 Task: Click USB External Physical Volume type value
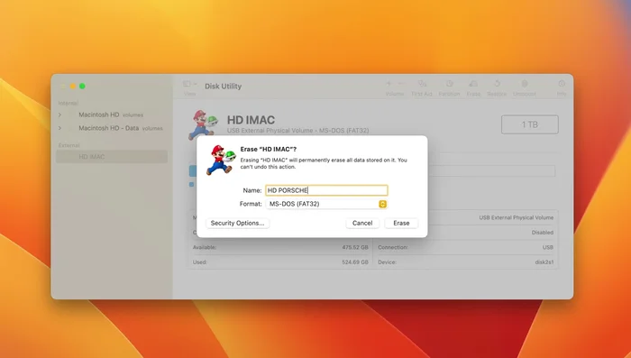point(517,217)
